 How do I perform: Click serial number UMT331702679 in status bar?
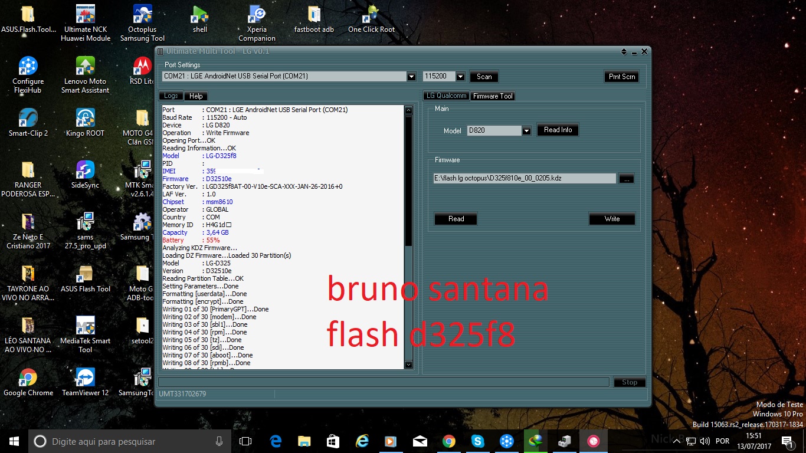click(182, 393)
